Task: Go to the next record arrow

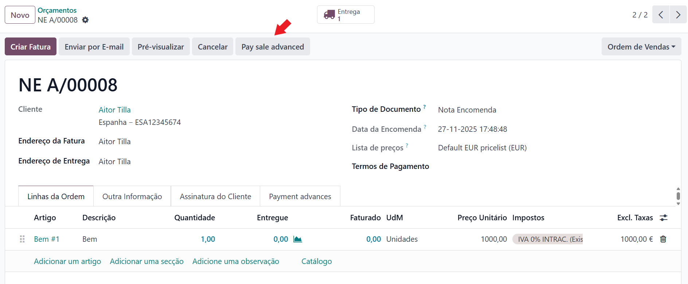Action: [678, 15]
